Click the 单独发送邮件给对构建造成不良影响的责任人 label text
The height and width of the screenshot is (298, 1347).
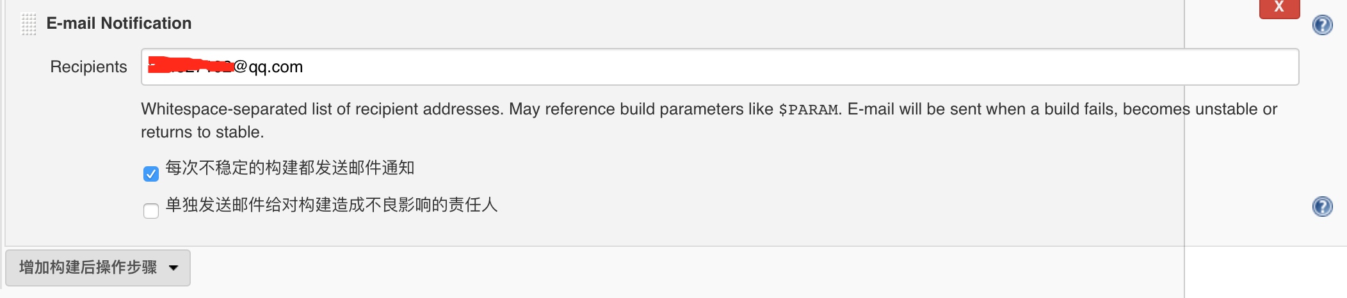tap(332, 205)
